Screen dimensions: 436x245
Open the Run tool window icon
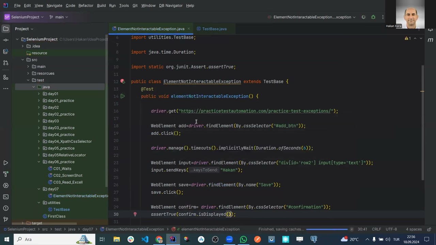[x=6, y=163]
